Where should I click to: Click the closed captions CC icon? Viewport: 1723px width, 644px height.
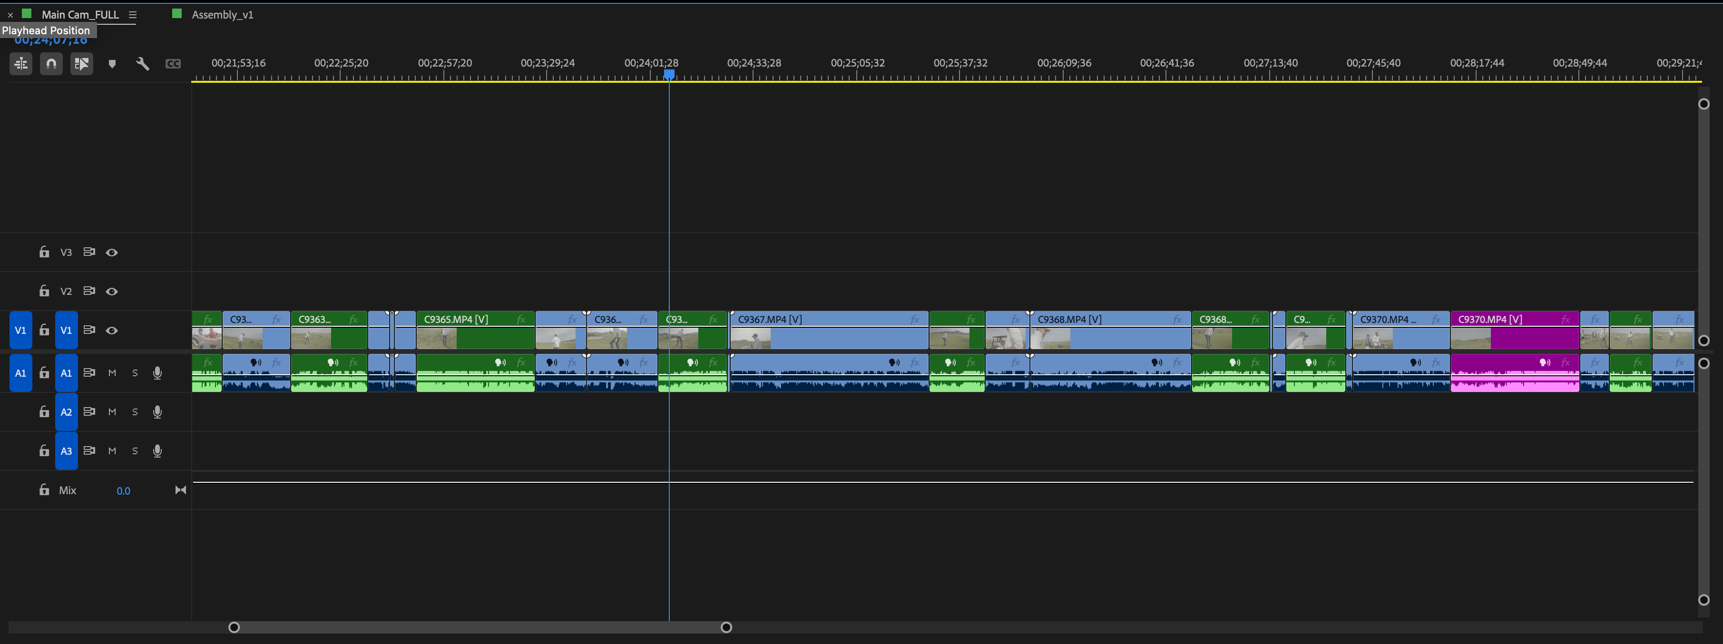(x=173, y=64)
